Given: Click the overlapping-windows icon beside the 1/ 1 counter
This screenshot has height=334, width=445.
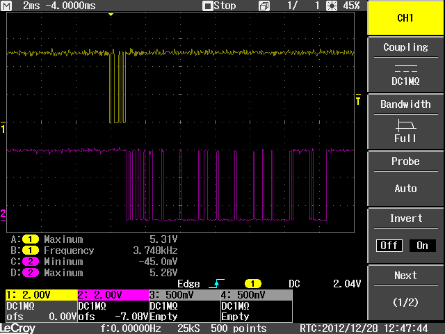Looking at the screenshot, I should click(x=264, y=6).
